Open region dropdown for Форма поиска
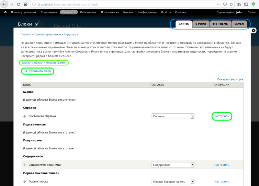259x186 pixels. [173, 182]
